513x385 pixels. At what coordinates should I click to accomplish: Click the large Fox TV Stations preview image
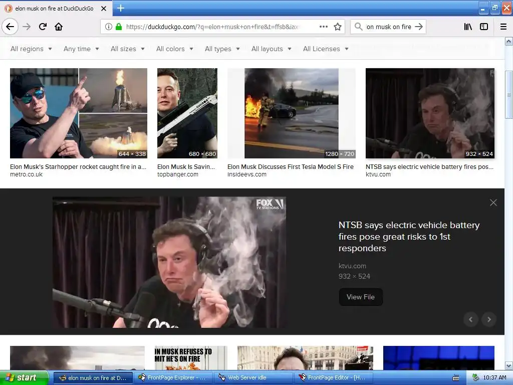(169, 262)
